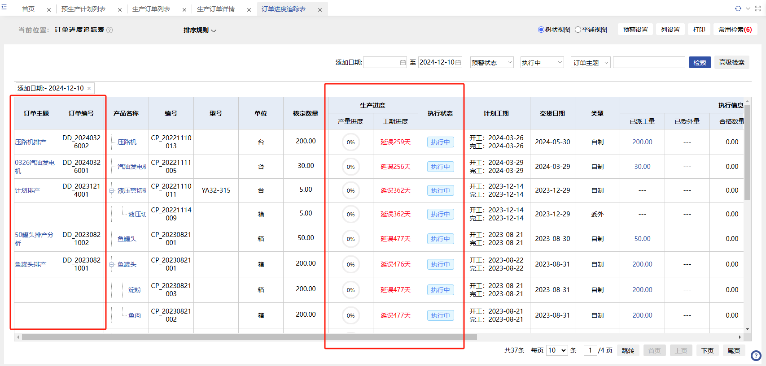The height and width of the screenshot is (366, 766).
Task: Open the 0326汽油发电机 order link
Action: [35, 167]
